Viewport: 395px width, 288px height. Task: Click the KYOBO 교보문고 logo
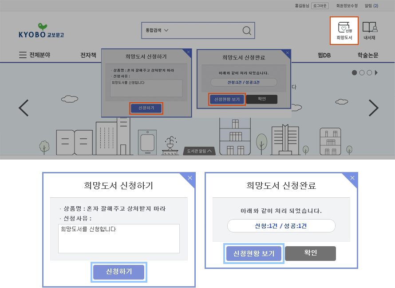click(40, 30)
